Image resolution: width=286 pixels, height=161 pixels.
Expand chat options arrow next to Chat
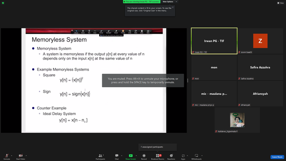(x=122, y=156)
